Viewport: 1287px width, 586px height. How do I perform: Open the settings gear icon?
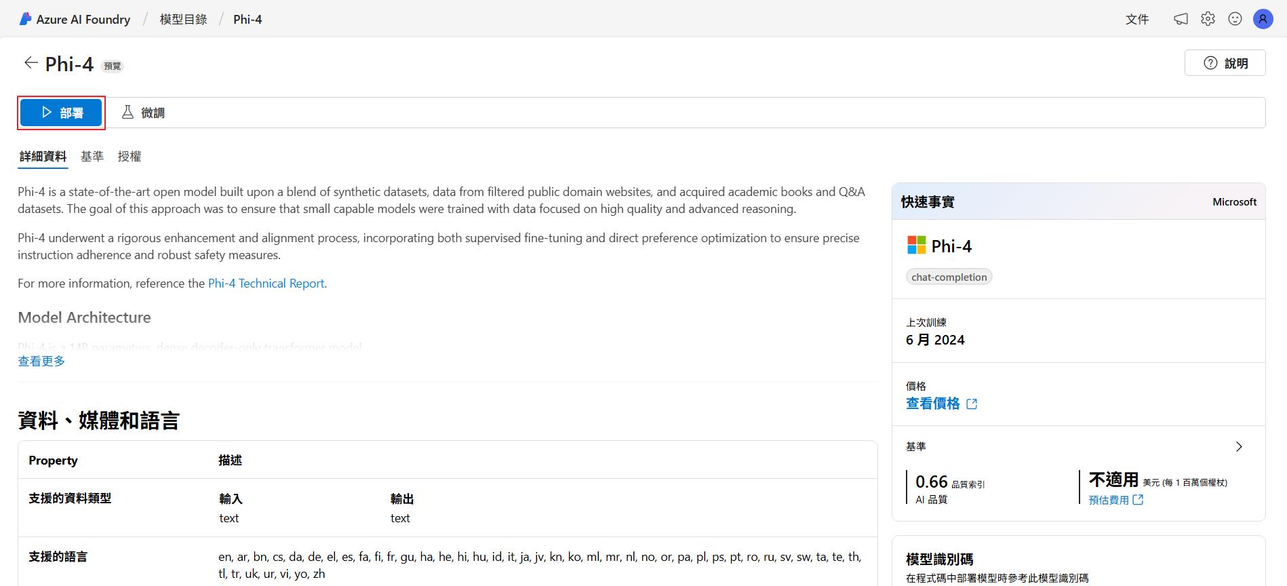click(x=1208, y=19)
